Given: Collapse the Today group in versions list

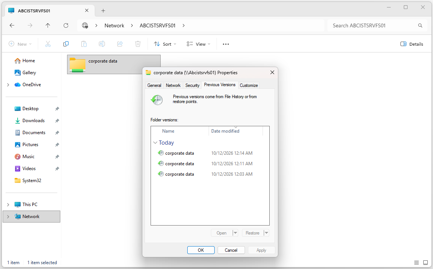Looking at the screenshot, I should click(155, 143).
